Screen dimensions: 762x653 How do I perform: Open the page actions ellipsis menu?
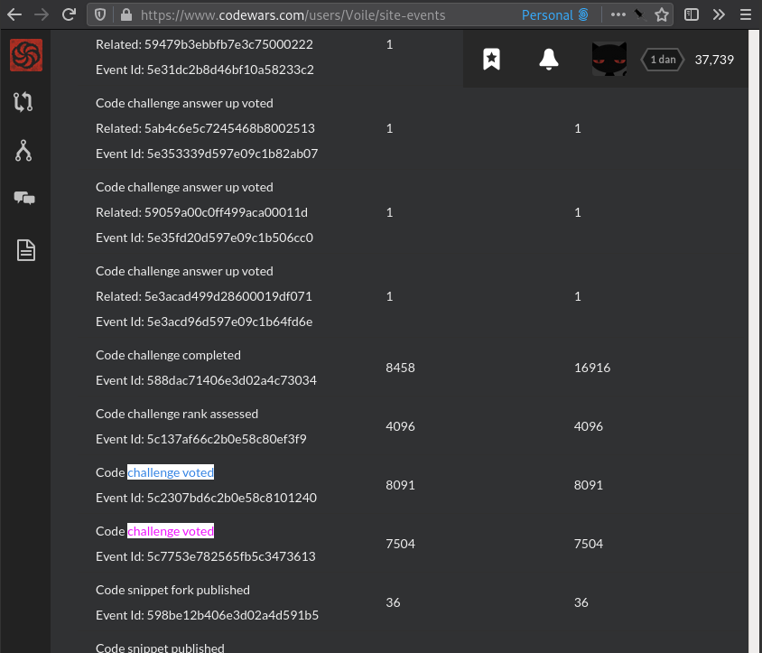point(618,14)
